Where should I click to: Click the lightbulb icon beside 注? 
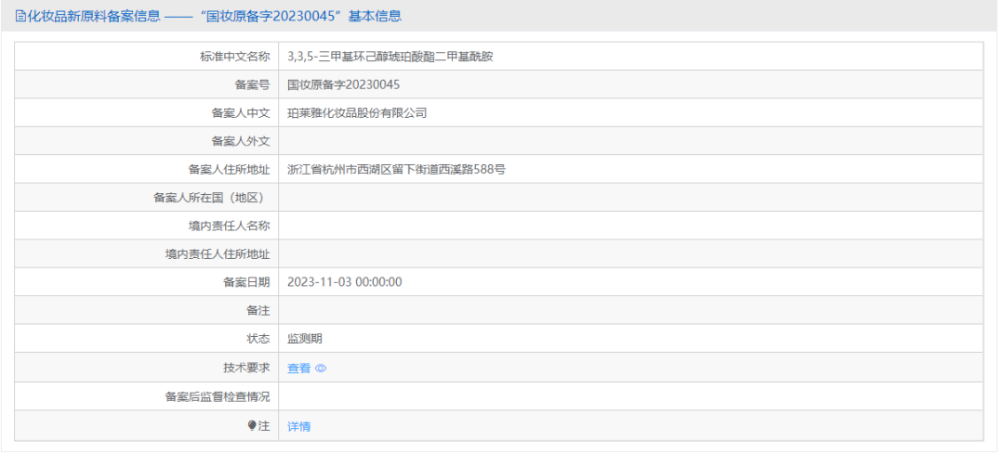252,426
